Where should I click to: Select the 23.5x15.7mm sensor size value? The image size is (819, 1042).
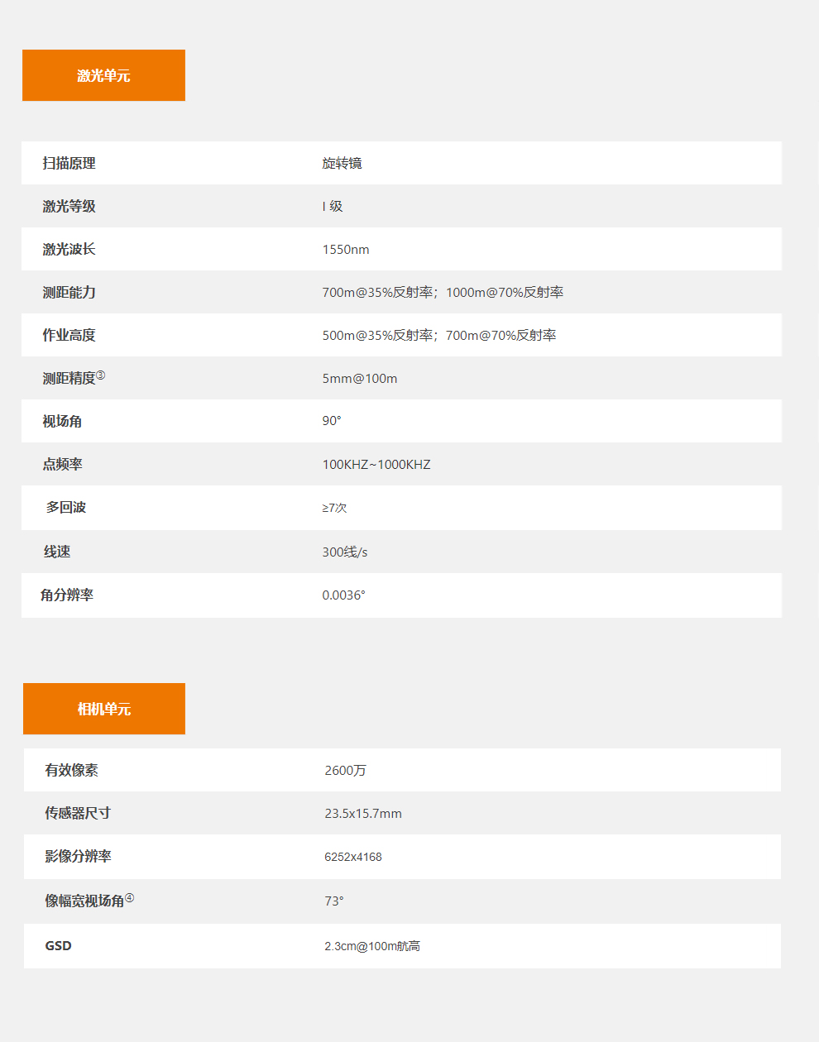(363, 814)
